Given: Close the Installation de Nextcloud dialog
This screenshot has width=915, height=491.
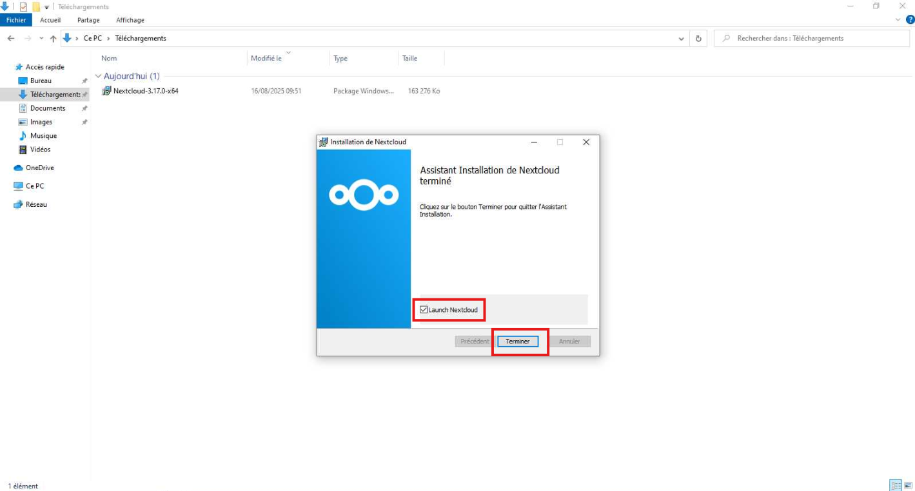Looking at the screenshot, I should [x=585, y=142].
